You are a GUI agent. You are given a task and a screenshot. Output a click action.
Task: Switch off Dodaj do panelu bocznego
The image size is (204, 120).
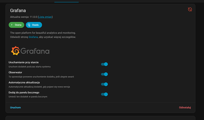104,94
